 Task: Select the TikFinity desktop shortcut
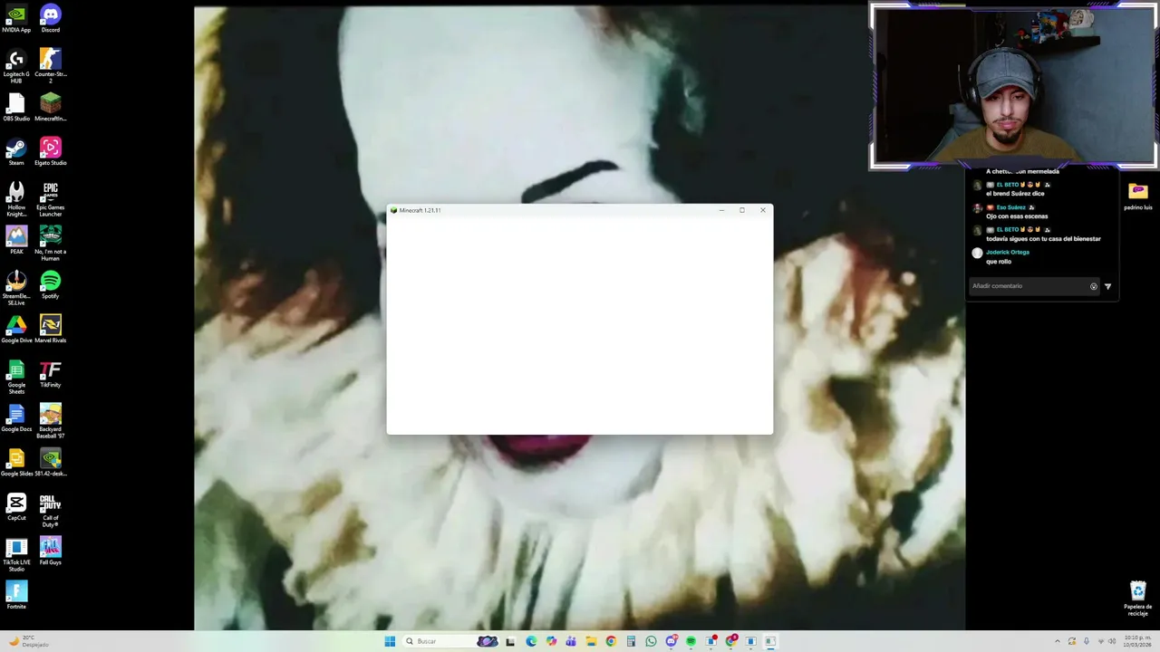click(x=51, y=373)
